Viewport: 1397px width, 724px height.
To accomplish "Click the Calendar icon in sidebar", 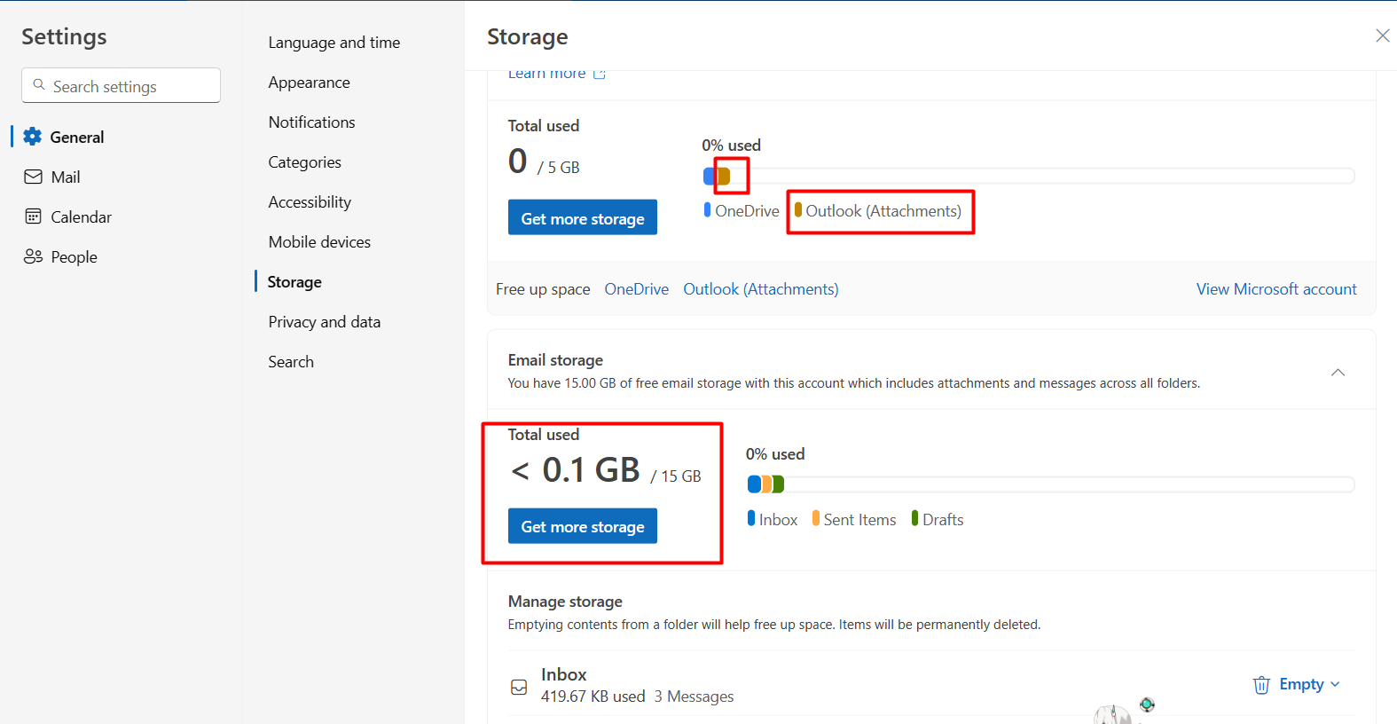I will [x=33, y=216].
